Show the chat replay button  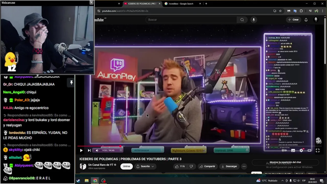click(x=285, y=162)
